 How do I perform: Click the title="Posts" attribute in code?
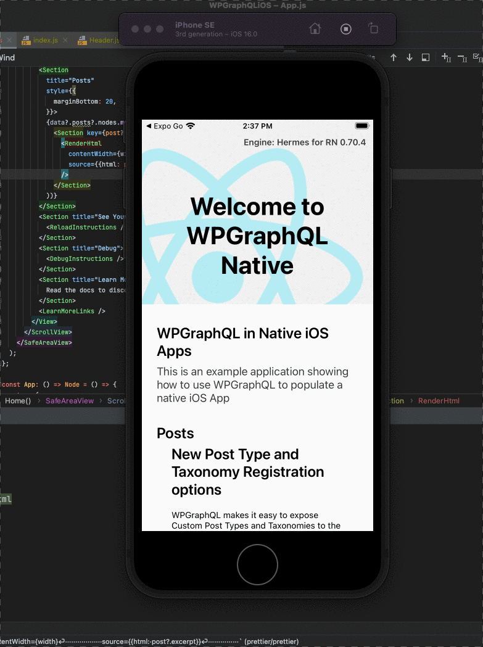pos(70,80)
